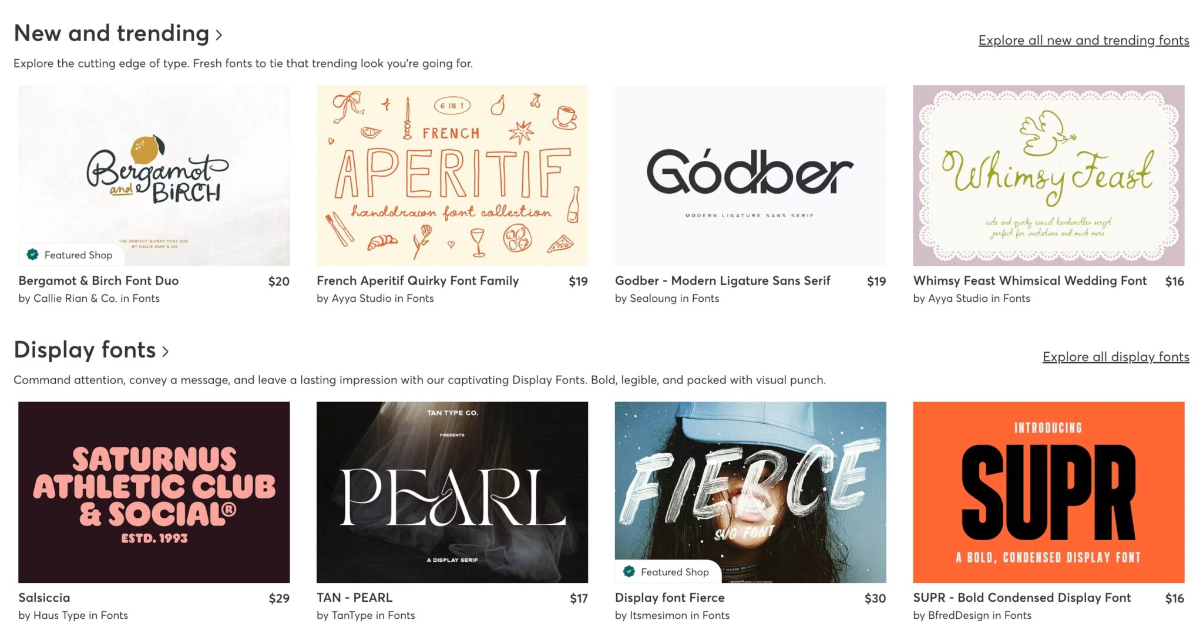The height and width of the screenshot is (644, 1203).
Task: Open "Explore all new and trending fonts" link
Action: [1084, 40]
